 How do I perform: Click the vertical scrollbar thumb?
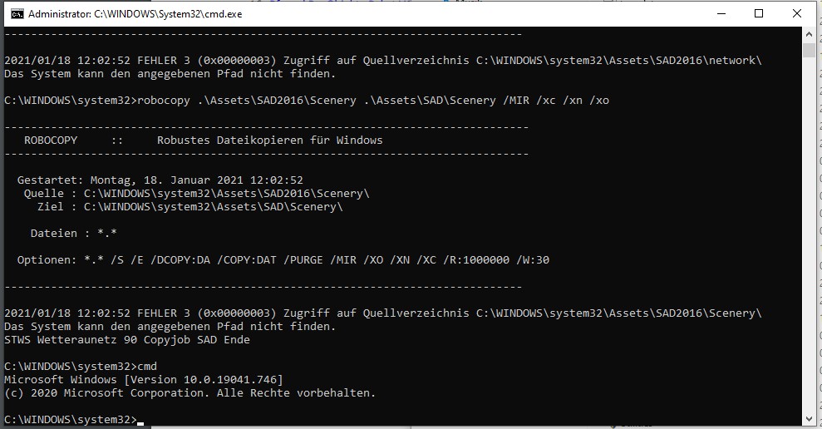(x=809, y=51)
